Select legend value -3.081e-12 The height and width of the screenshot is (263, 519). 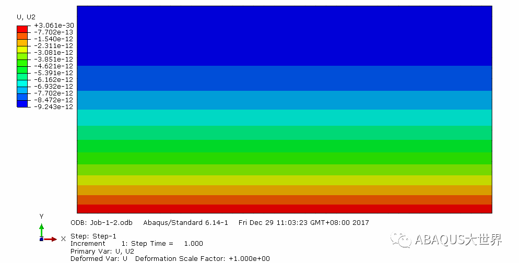coord(54,53)
